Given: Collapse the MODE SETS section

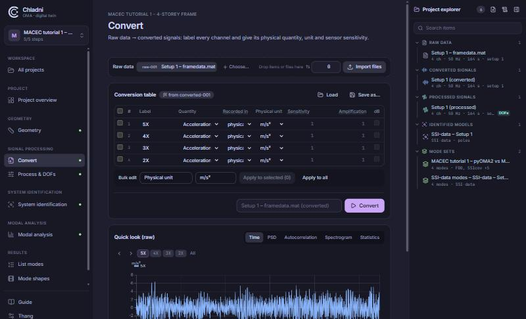Looking at the screenshot, I should coord(417,152).
